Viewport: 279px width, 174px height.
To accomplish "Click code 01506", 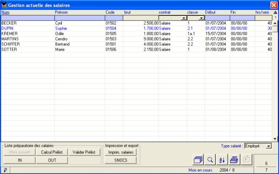I will pyautogui.click(x=111, y=49).
